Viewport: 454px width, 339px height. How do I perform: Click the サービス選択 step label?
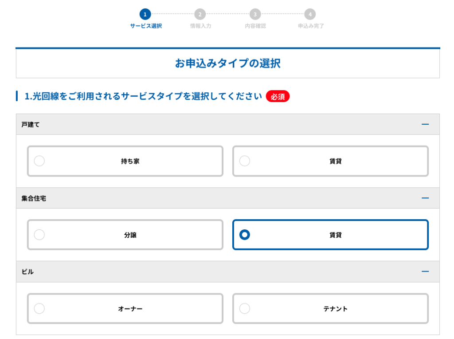145,26
